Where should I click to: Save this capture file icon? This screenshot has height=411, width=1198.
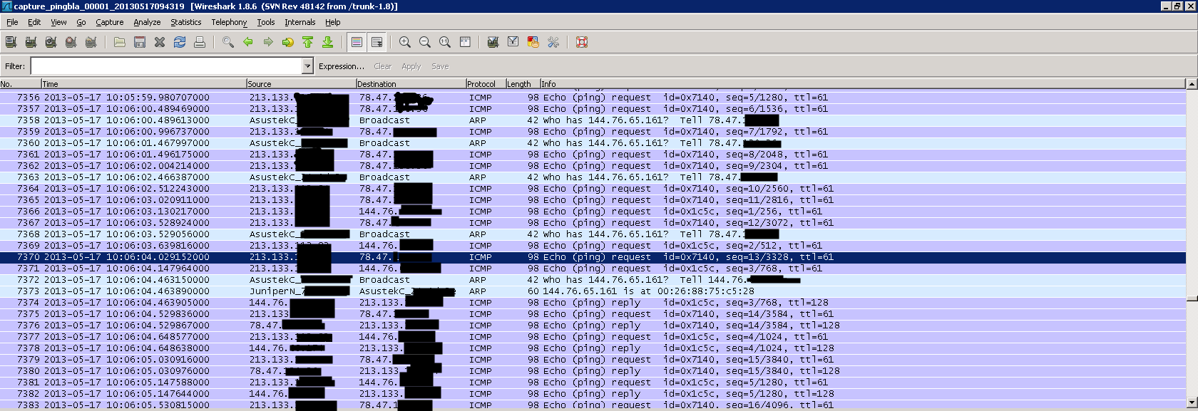click(140, 43)
